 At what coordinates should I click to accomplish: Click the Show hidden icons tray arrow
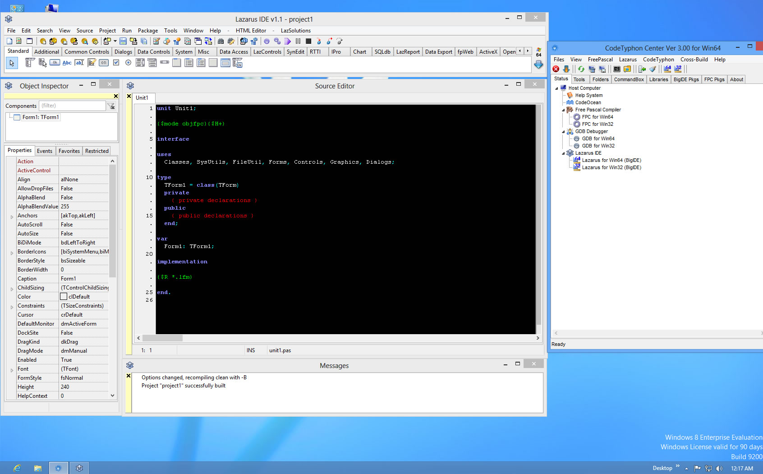686,469
